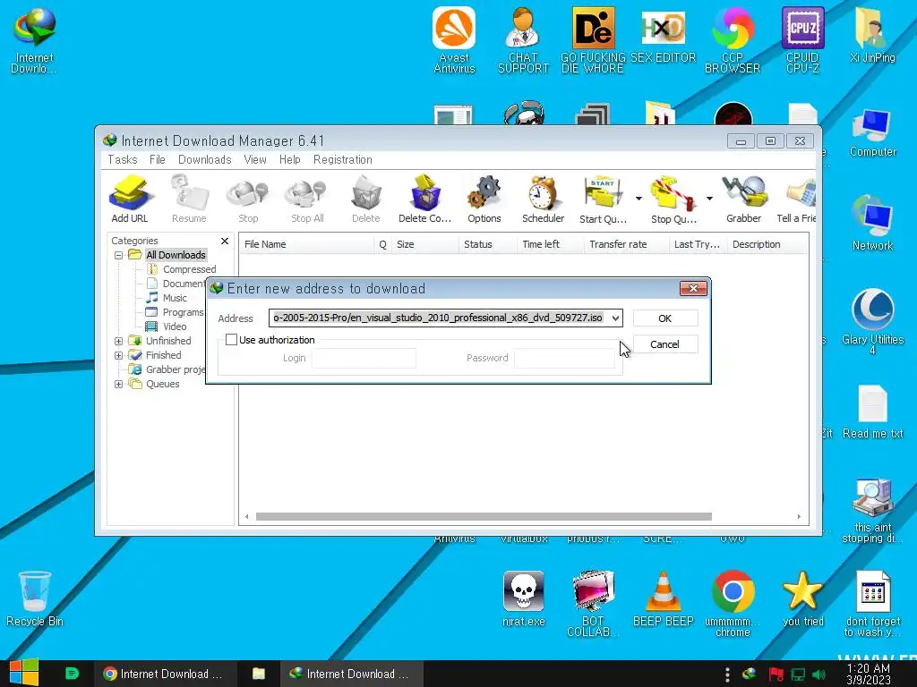Expand the Unfinished tree node
Viewport: 917px width, 687px height.
119,341
